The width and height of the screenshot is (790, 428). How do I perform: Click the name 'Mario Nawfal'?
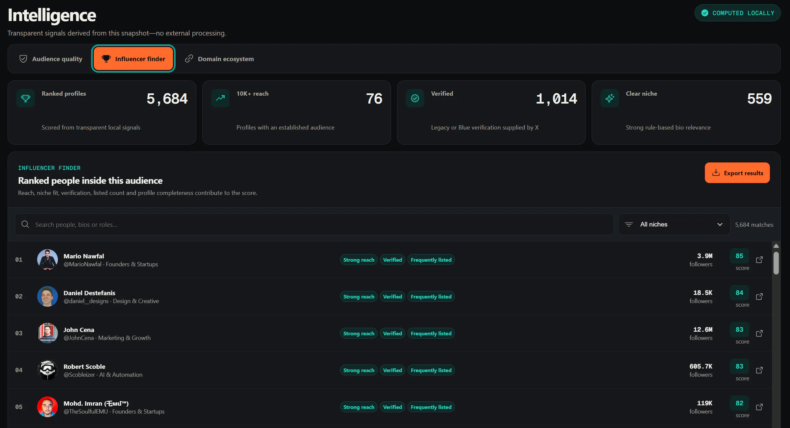pos(84,256)
